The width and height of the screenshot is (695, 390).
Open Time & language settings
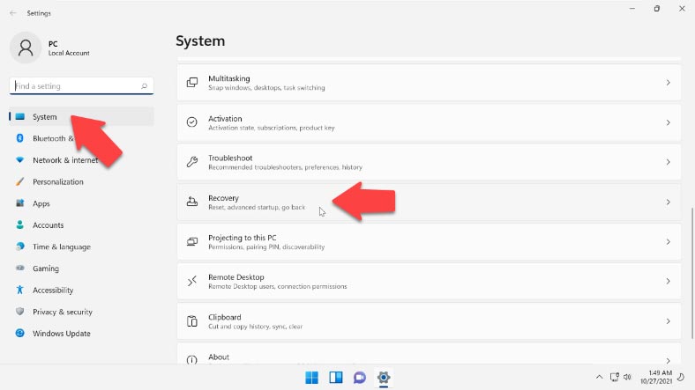click(x=81, y=247)
